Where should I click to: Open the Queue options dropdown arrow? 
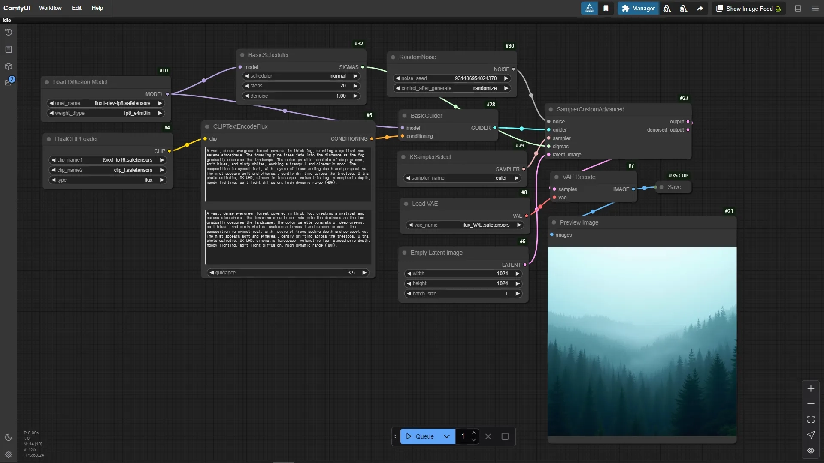point(446,436)
